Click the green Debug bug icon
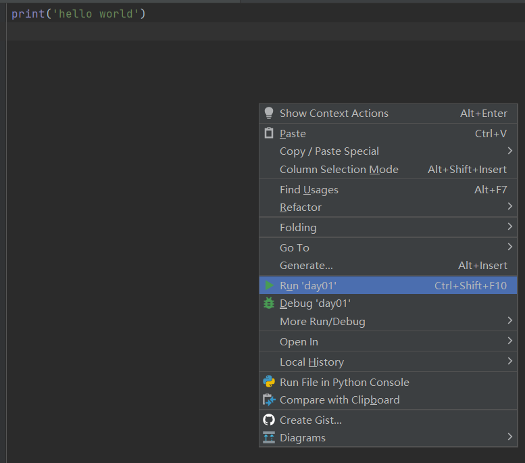This screenshot has width=525, height=463. tap(269, 303)
